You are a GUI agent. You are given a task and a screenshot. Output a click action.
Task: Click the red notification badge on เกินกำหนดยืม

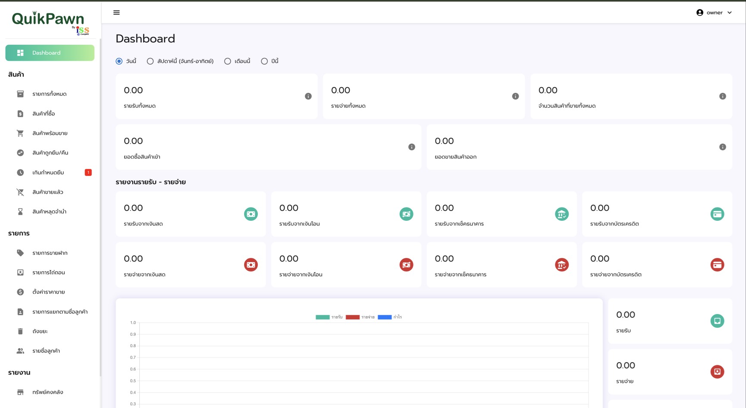click(88, 173)
